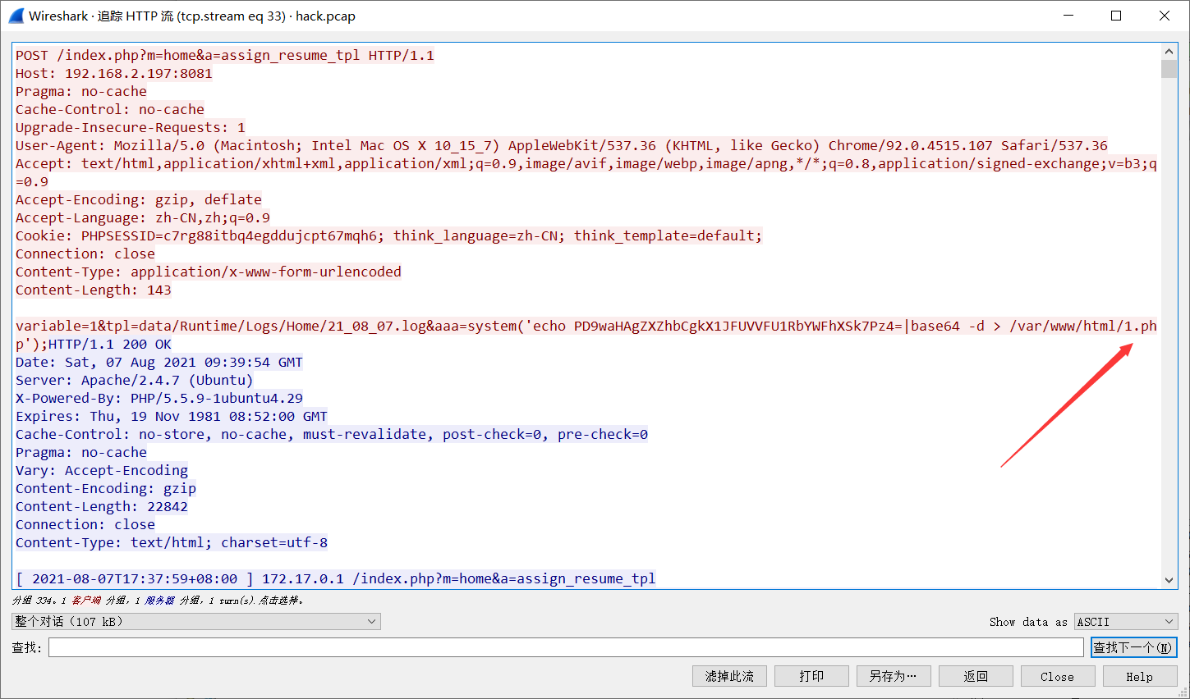
Task: Click the Server: Apache/2.4.7 (Ubuntu) line
Action: tap(135, 380)
